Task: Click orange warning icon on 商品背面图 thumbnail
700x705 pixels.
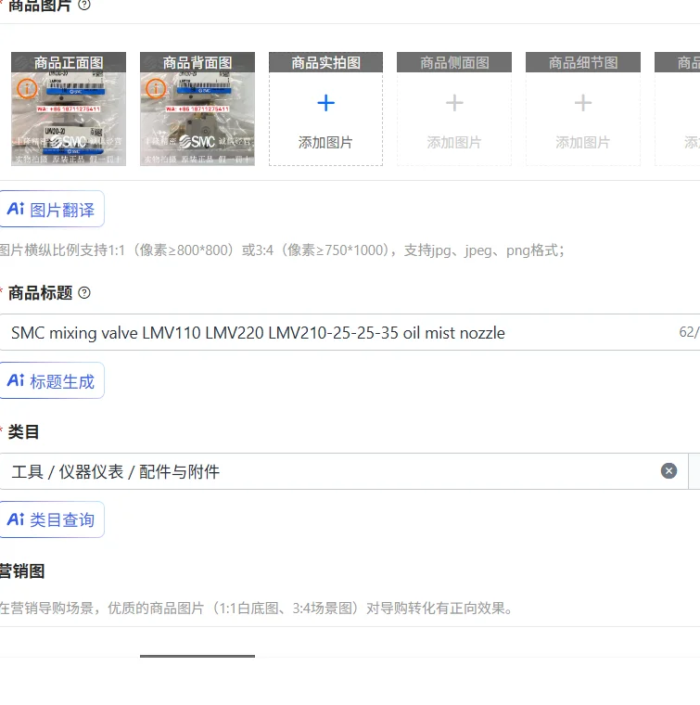Action: (156, 88)
